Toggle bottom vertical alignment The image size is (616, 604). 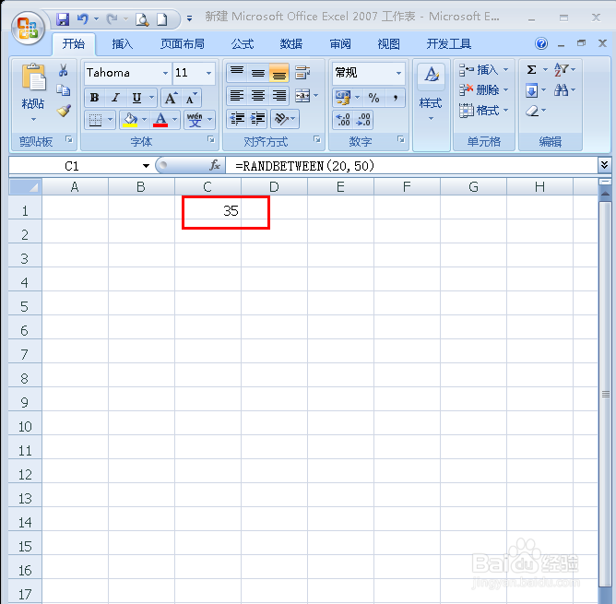tap(278, 73)
